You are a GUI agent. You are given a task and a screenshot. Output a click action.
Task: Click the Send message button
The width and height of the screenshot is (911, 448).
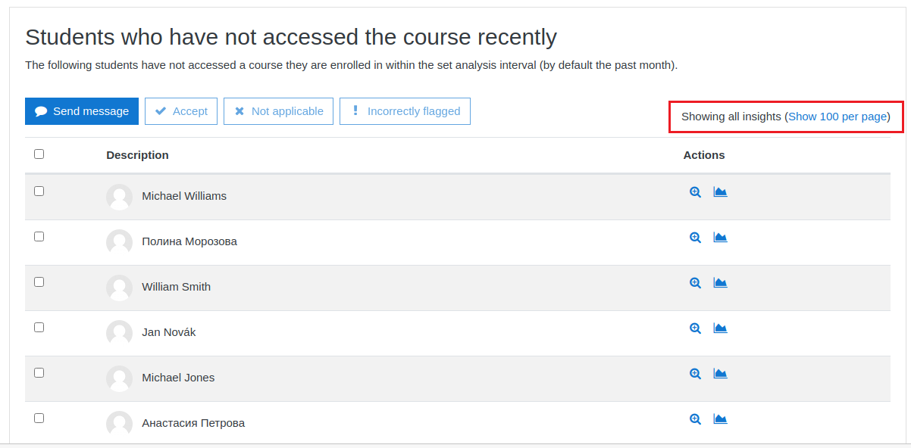pyautogui.click(x=82, y=111)
